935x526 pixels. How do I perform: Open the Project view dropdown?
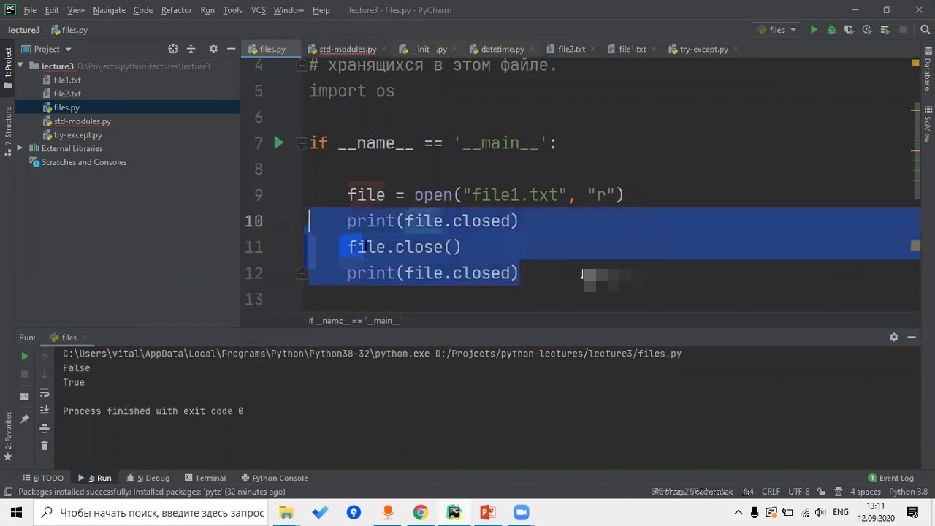point(47,49)
